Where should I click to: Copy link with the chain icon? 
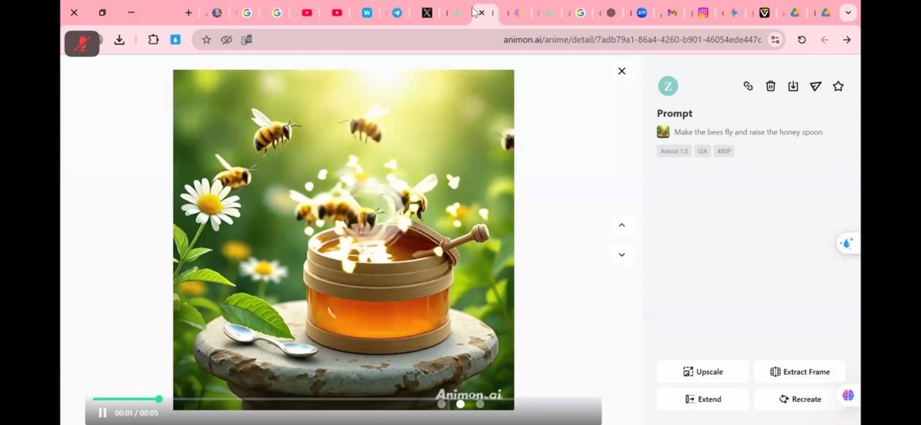pyautogui.click(x=748, y=86)
